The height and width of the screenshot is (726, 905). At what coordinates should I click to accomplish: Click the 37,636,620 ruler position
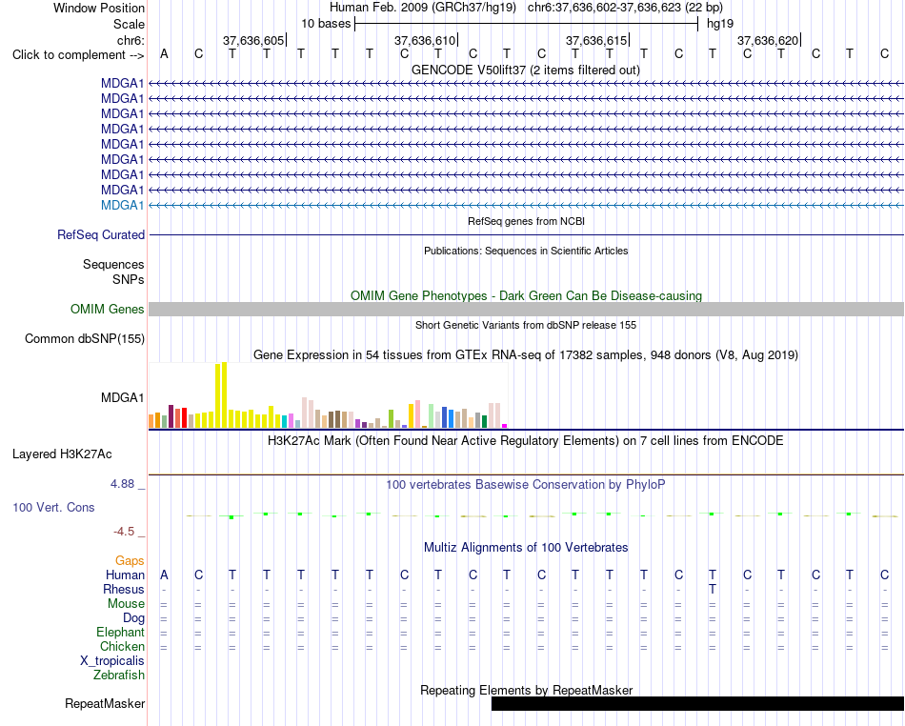(768, 40)
